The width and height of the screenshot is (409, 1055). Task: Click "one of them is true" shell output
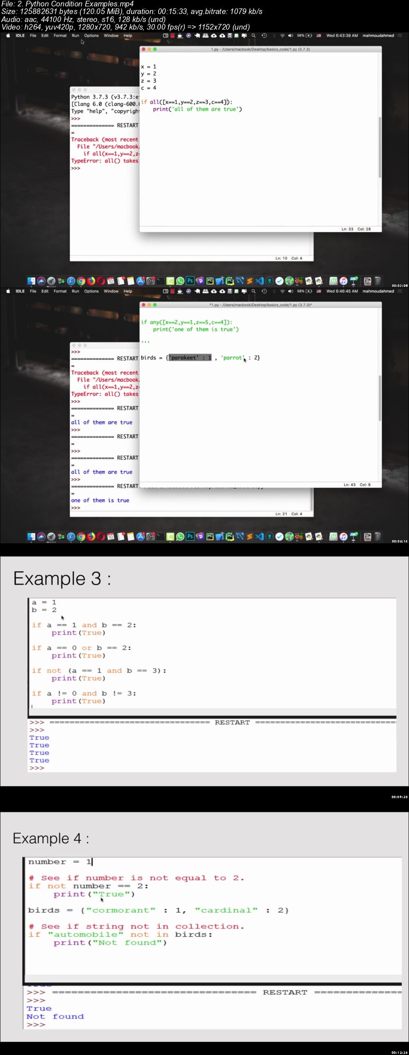coord(100,500)
